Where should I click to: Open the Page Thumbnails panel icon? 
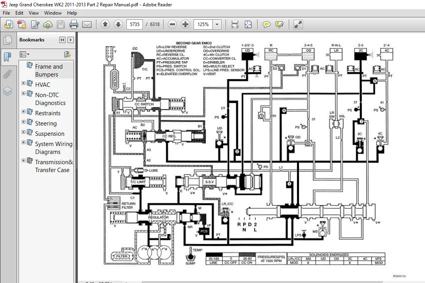[x=8, y=40]
